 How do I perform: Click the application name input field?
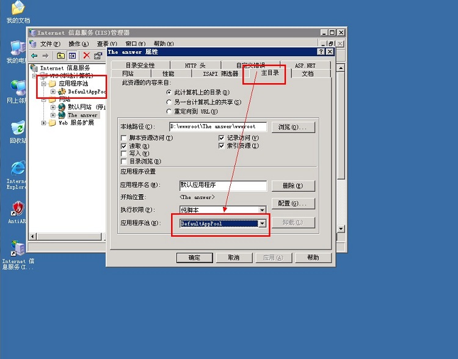(x=223, y=185)
